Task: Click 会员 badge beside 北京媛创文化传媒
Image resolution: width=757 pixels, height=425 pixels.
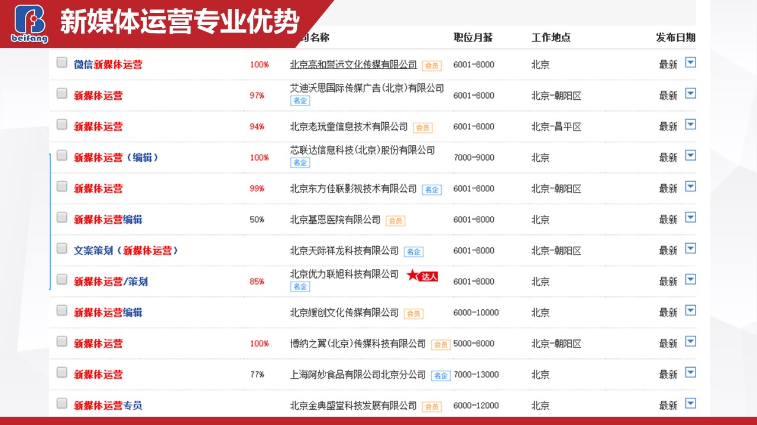Action: [413, 313]
